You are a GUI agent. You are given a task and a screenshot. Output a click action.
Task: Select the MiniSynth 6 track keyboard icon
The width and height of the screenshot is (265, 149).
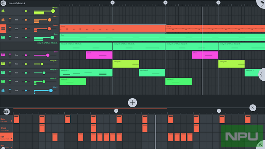pyautogui.click(x=3, y=73)
